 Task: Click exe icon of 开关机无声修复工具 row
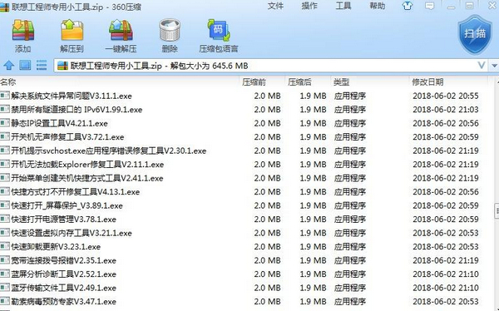pos(5,136)
